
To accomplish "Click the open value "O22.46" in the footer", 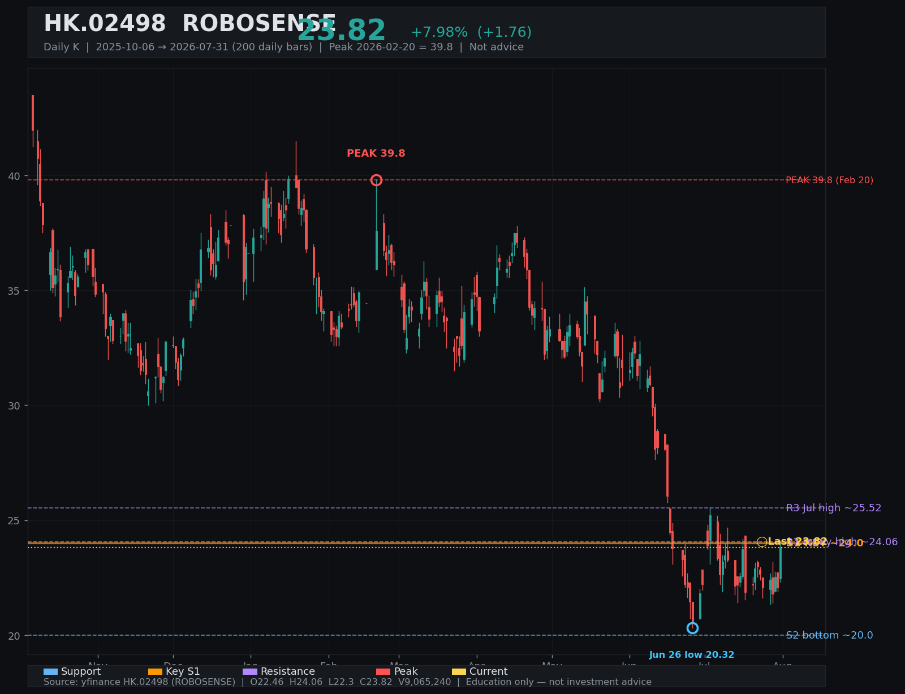I will coord(267,682).
